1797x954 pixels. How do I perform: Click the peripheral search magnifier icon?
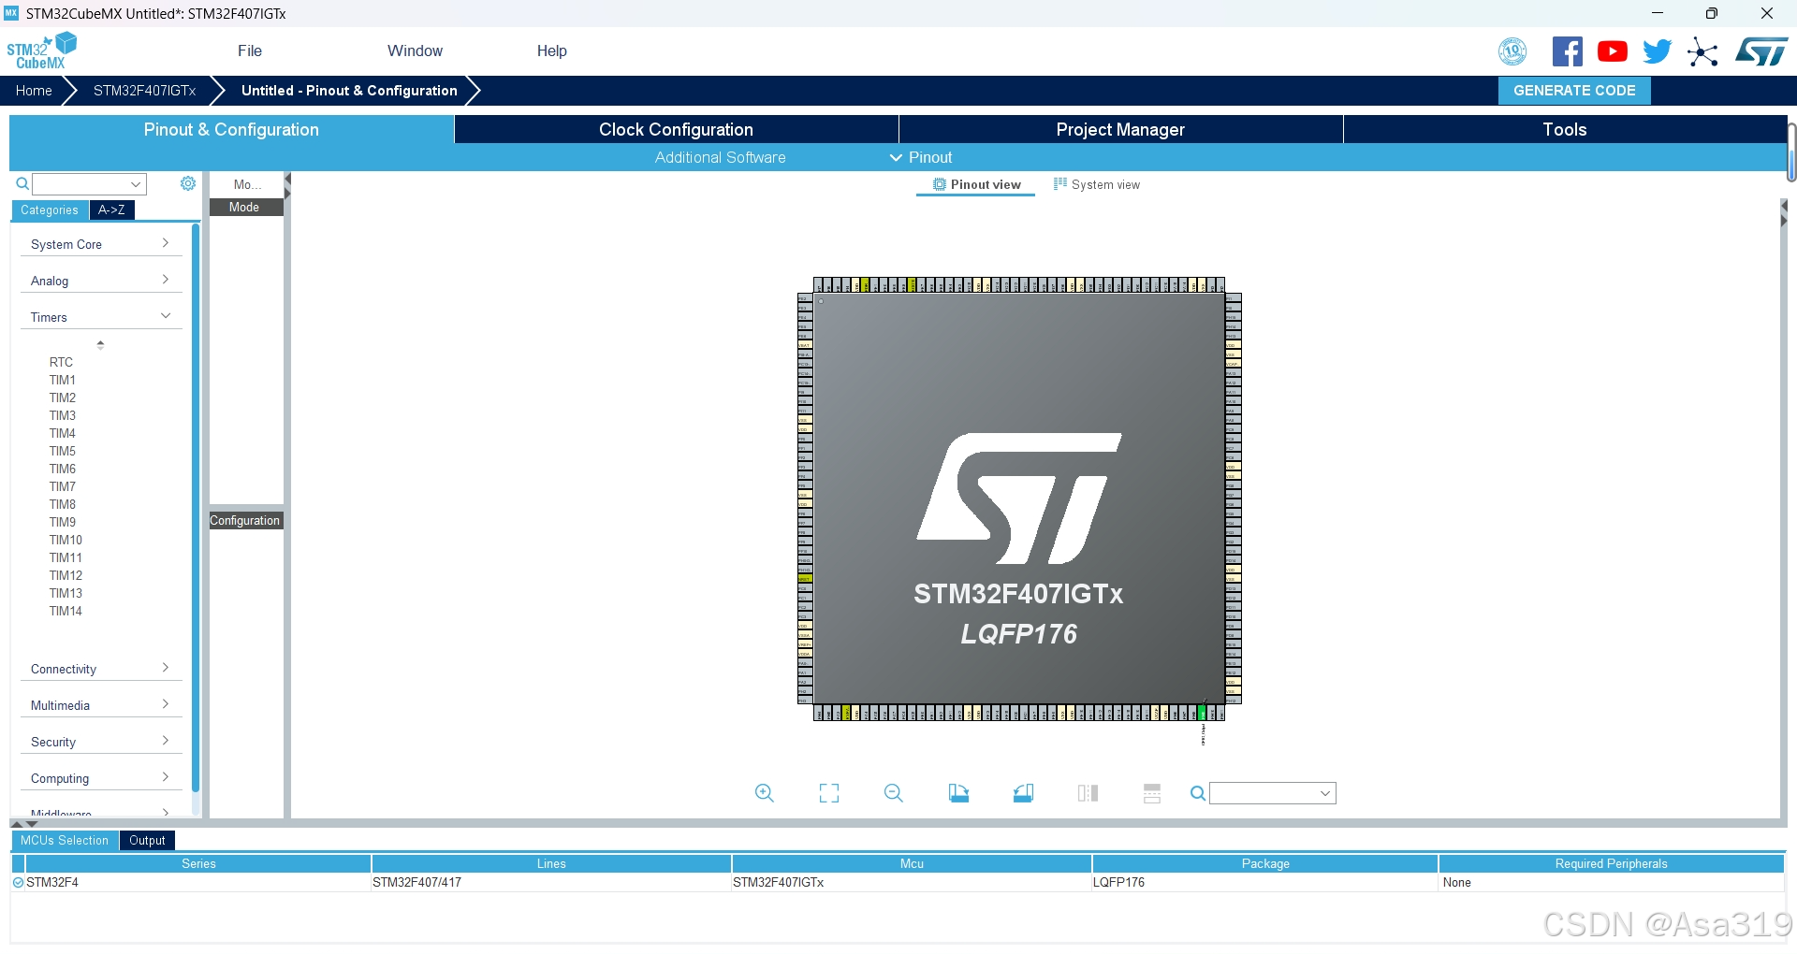pos(22,184)
